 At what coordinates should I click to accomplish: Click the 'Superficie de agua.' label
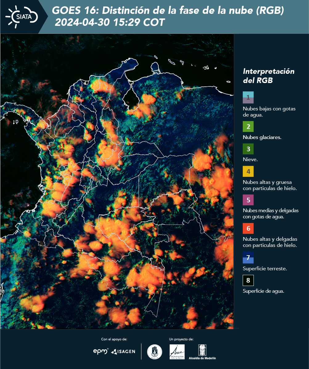[263, 291]
